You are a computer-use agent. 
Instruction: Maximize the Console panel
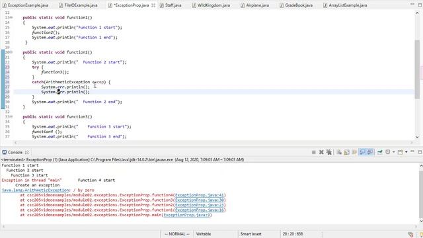coord(420,152)
